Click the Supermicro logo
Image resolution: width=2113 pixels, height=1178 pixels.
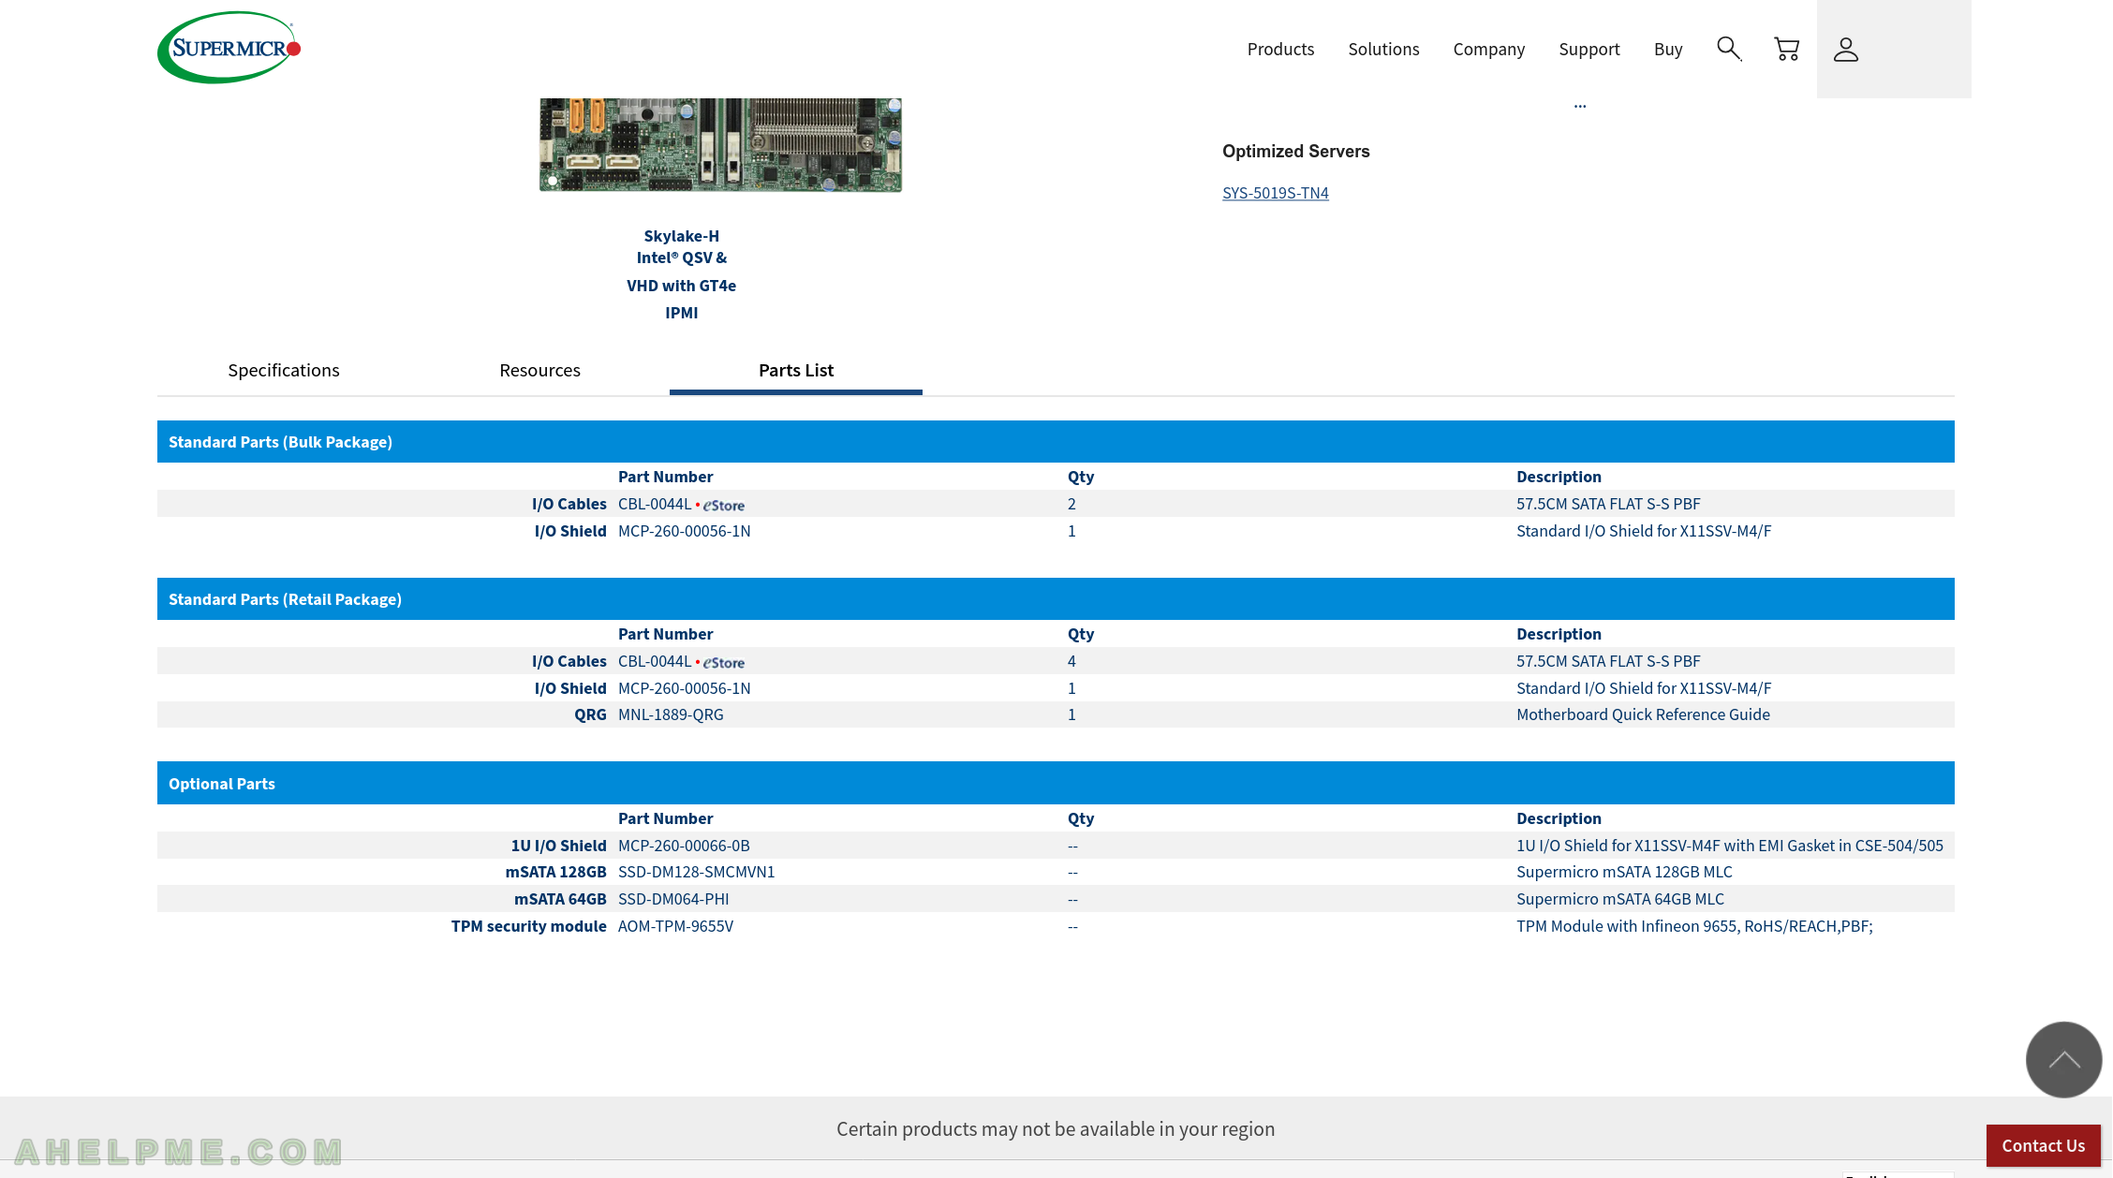229,48
